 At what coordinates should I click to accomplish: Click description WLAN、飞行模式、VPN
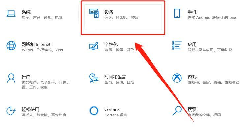(x=42, y=50)
